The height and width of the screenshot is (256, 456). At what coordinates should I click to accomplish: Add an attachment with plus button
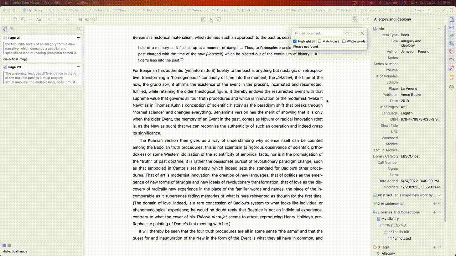tap(434, 204)
